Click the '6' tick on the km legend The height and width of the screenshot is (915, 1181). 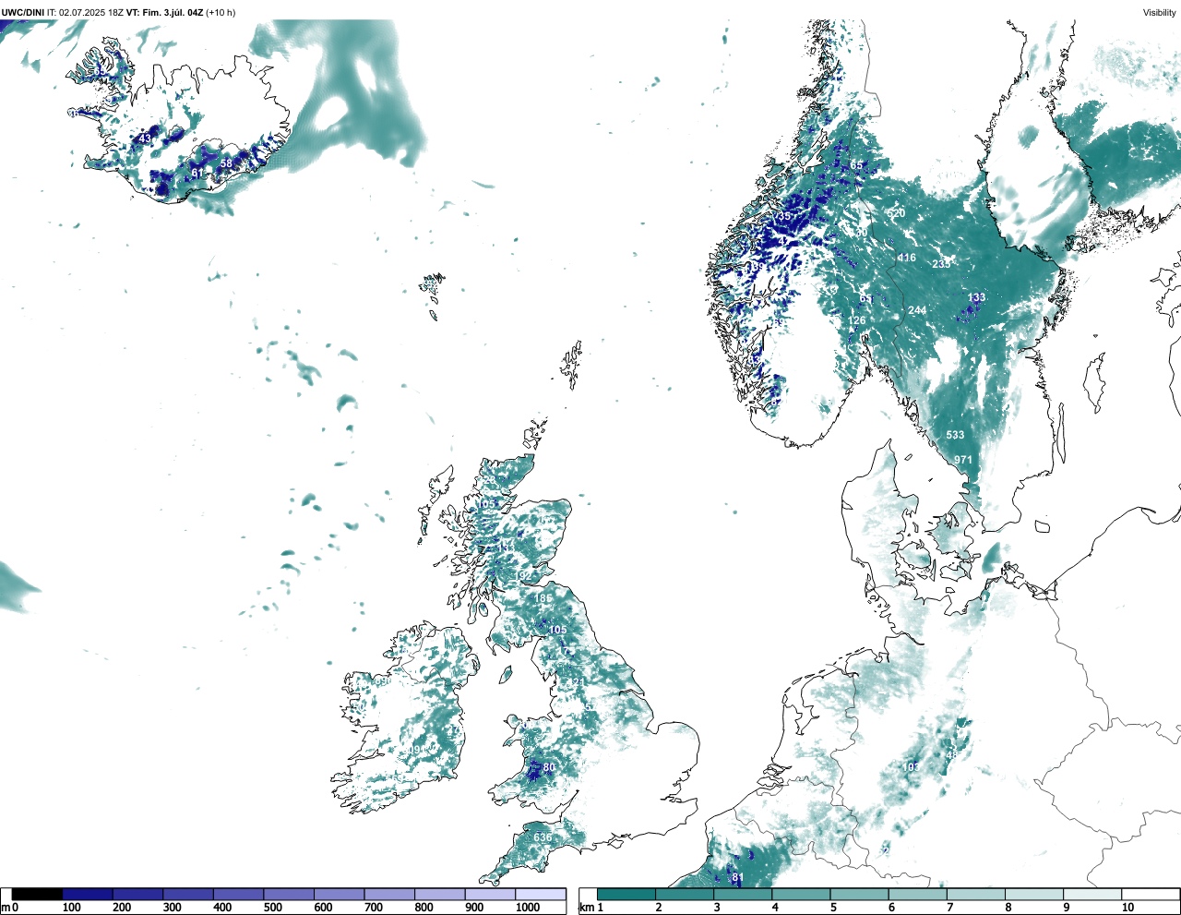point(891,908)
